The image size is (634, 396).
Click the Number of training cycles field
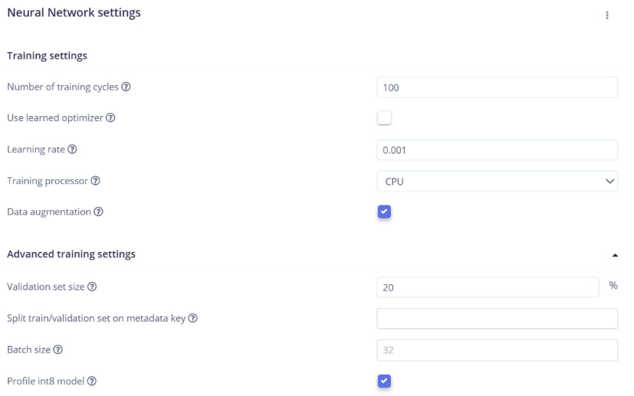pos(497,87)
